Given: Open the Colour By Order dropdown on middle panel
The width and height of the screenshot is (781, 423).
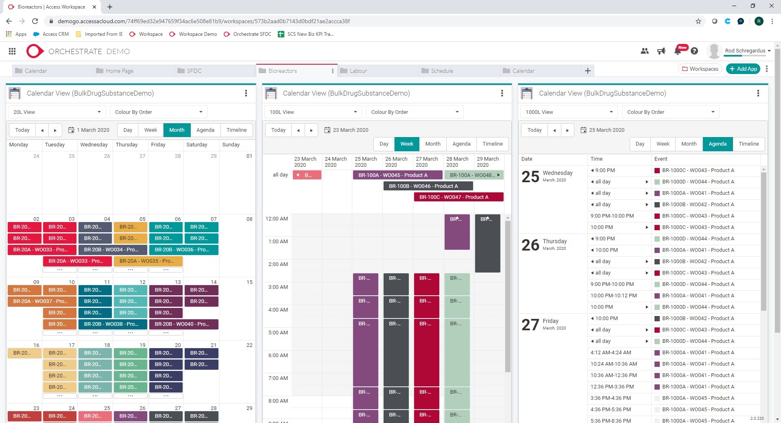Looking at the screenshot, I should click(x=414, y=111).
